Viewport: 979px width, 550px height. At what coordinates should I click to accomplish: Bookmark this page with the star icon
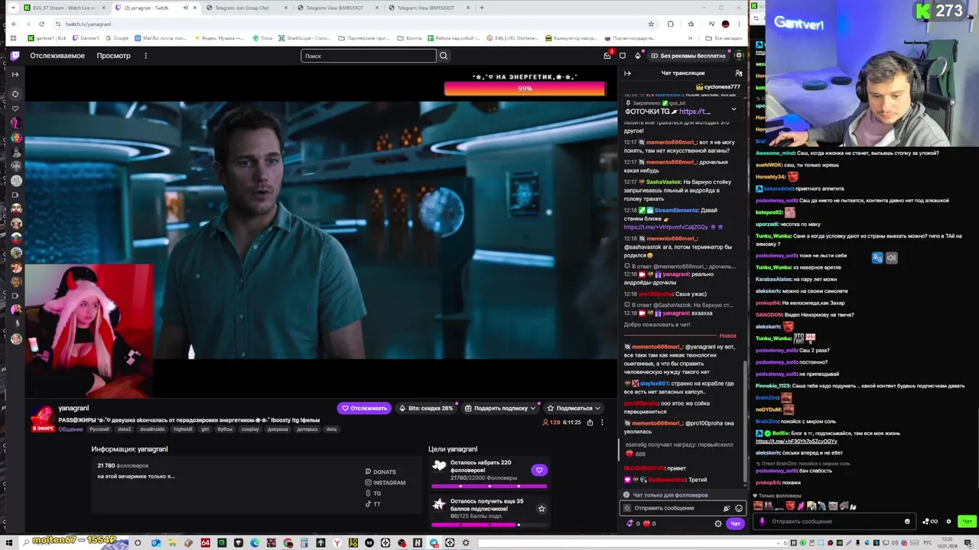click(651, 24)
